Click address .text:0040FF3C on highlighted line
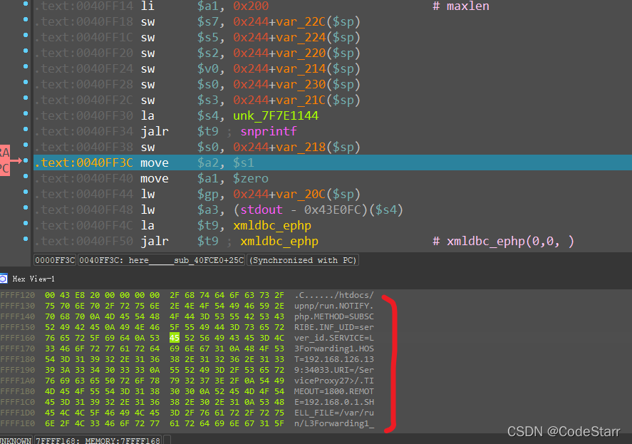 pos(84,163)
